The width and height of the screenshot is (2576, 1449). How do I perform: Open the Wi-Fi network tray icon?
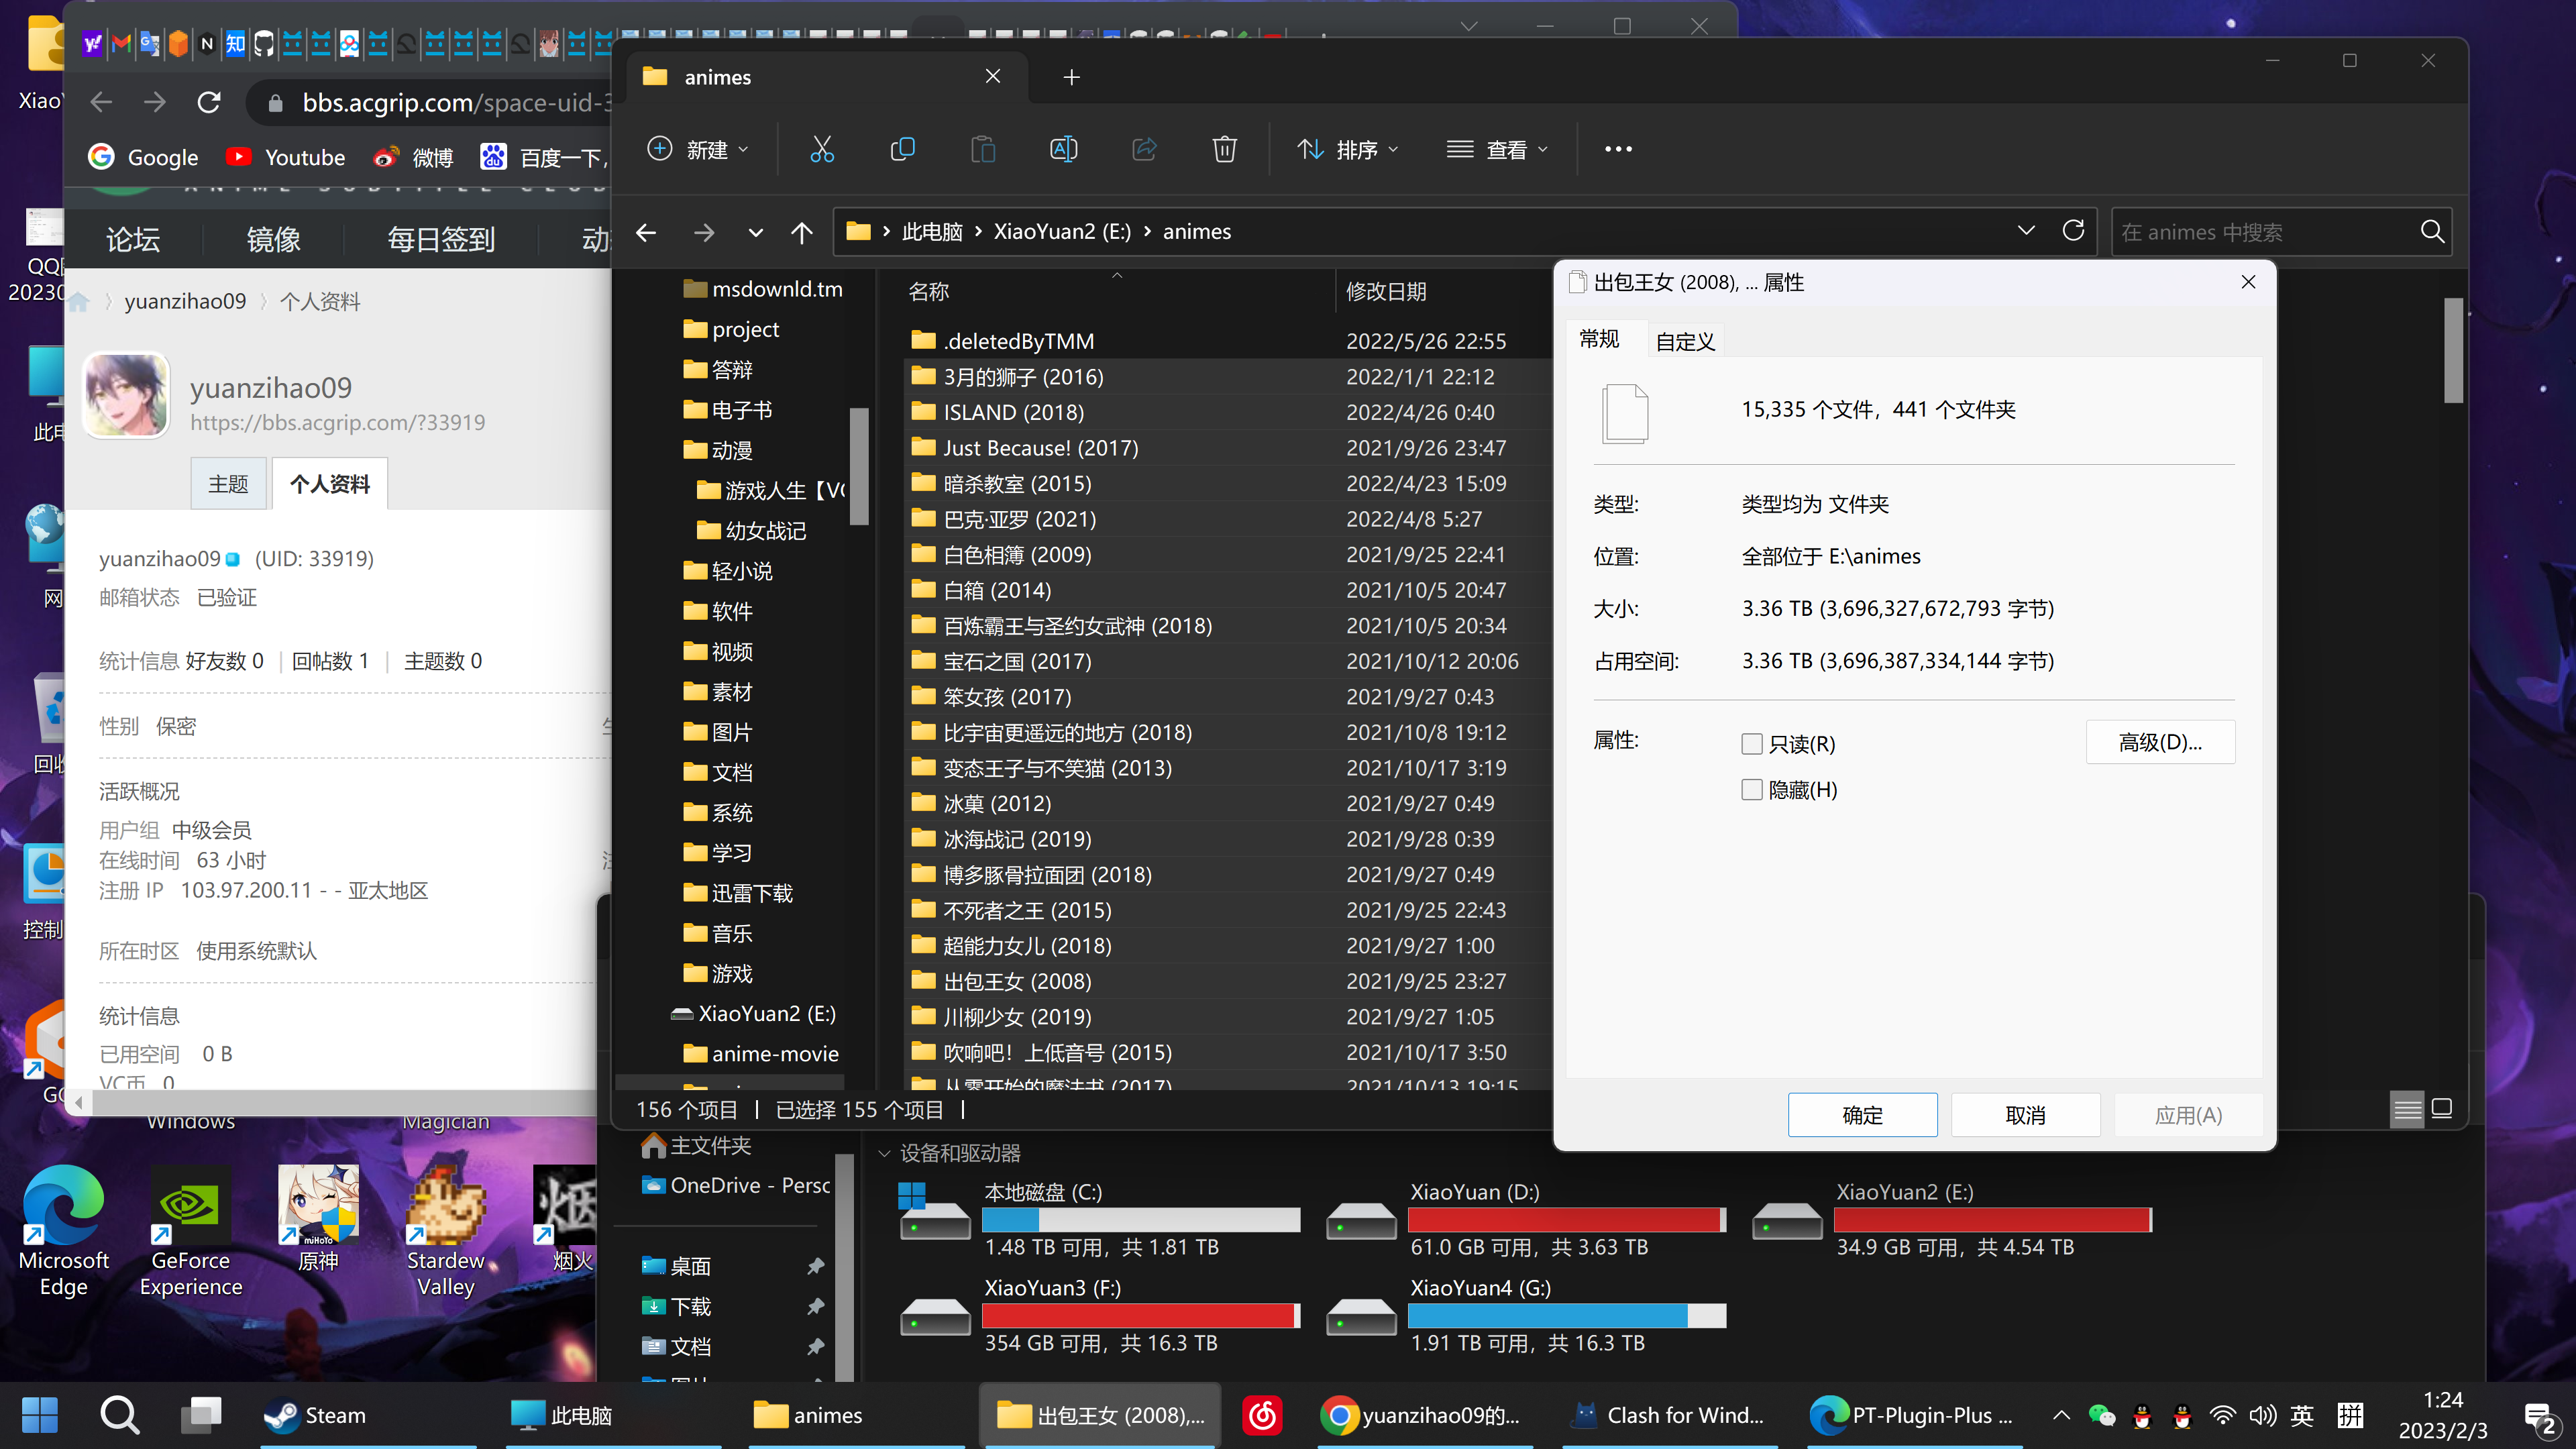click(x=2222, y=1415)
